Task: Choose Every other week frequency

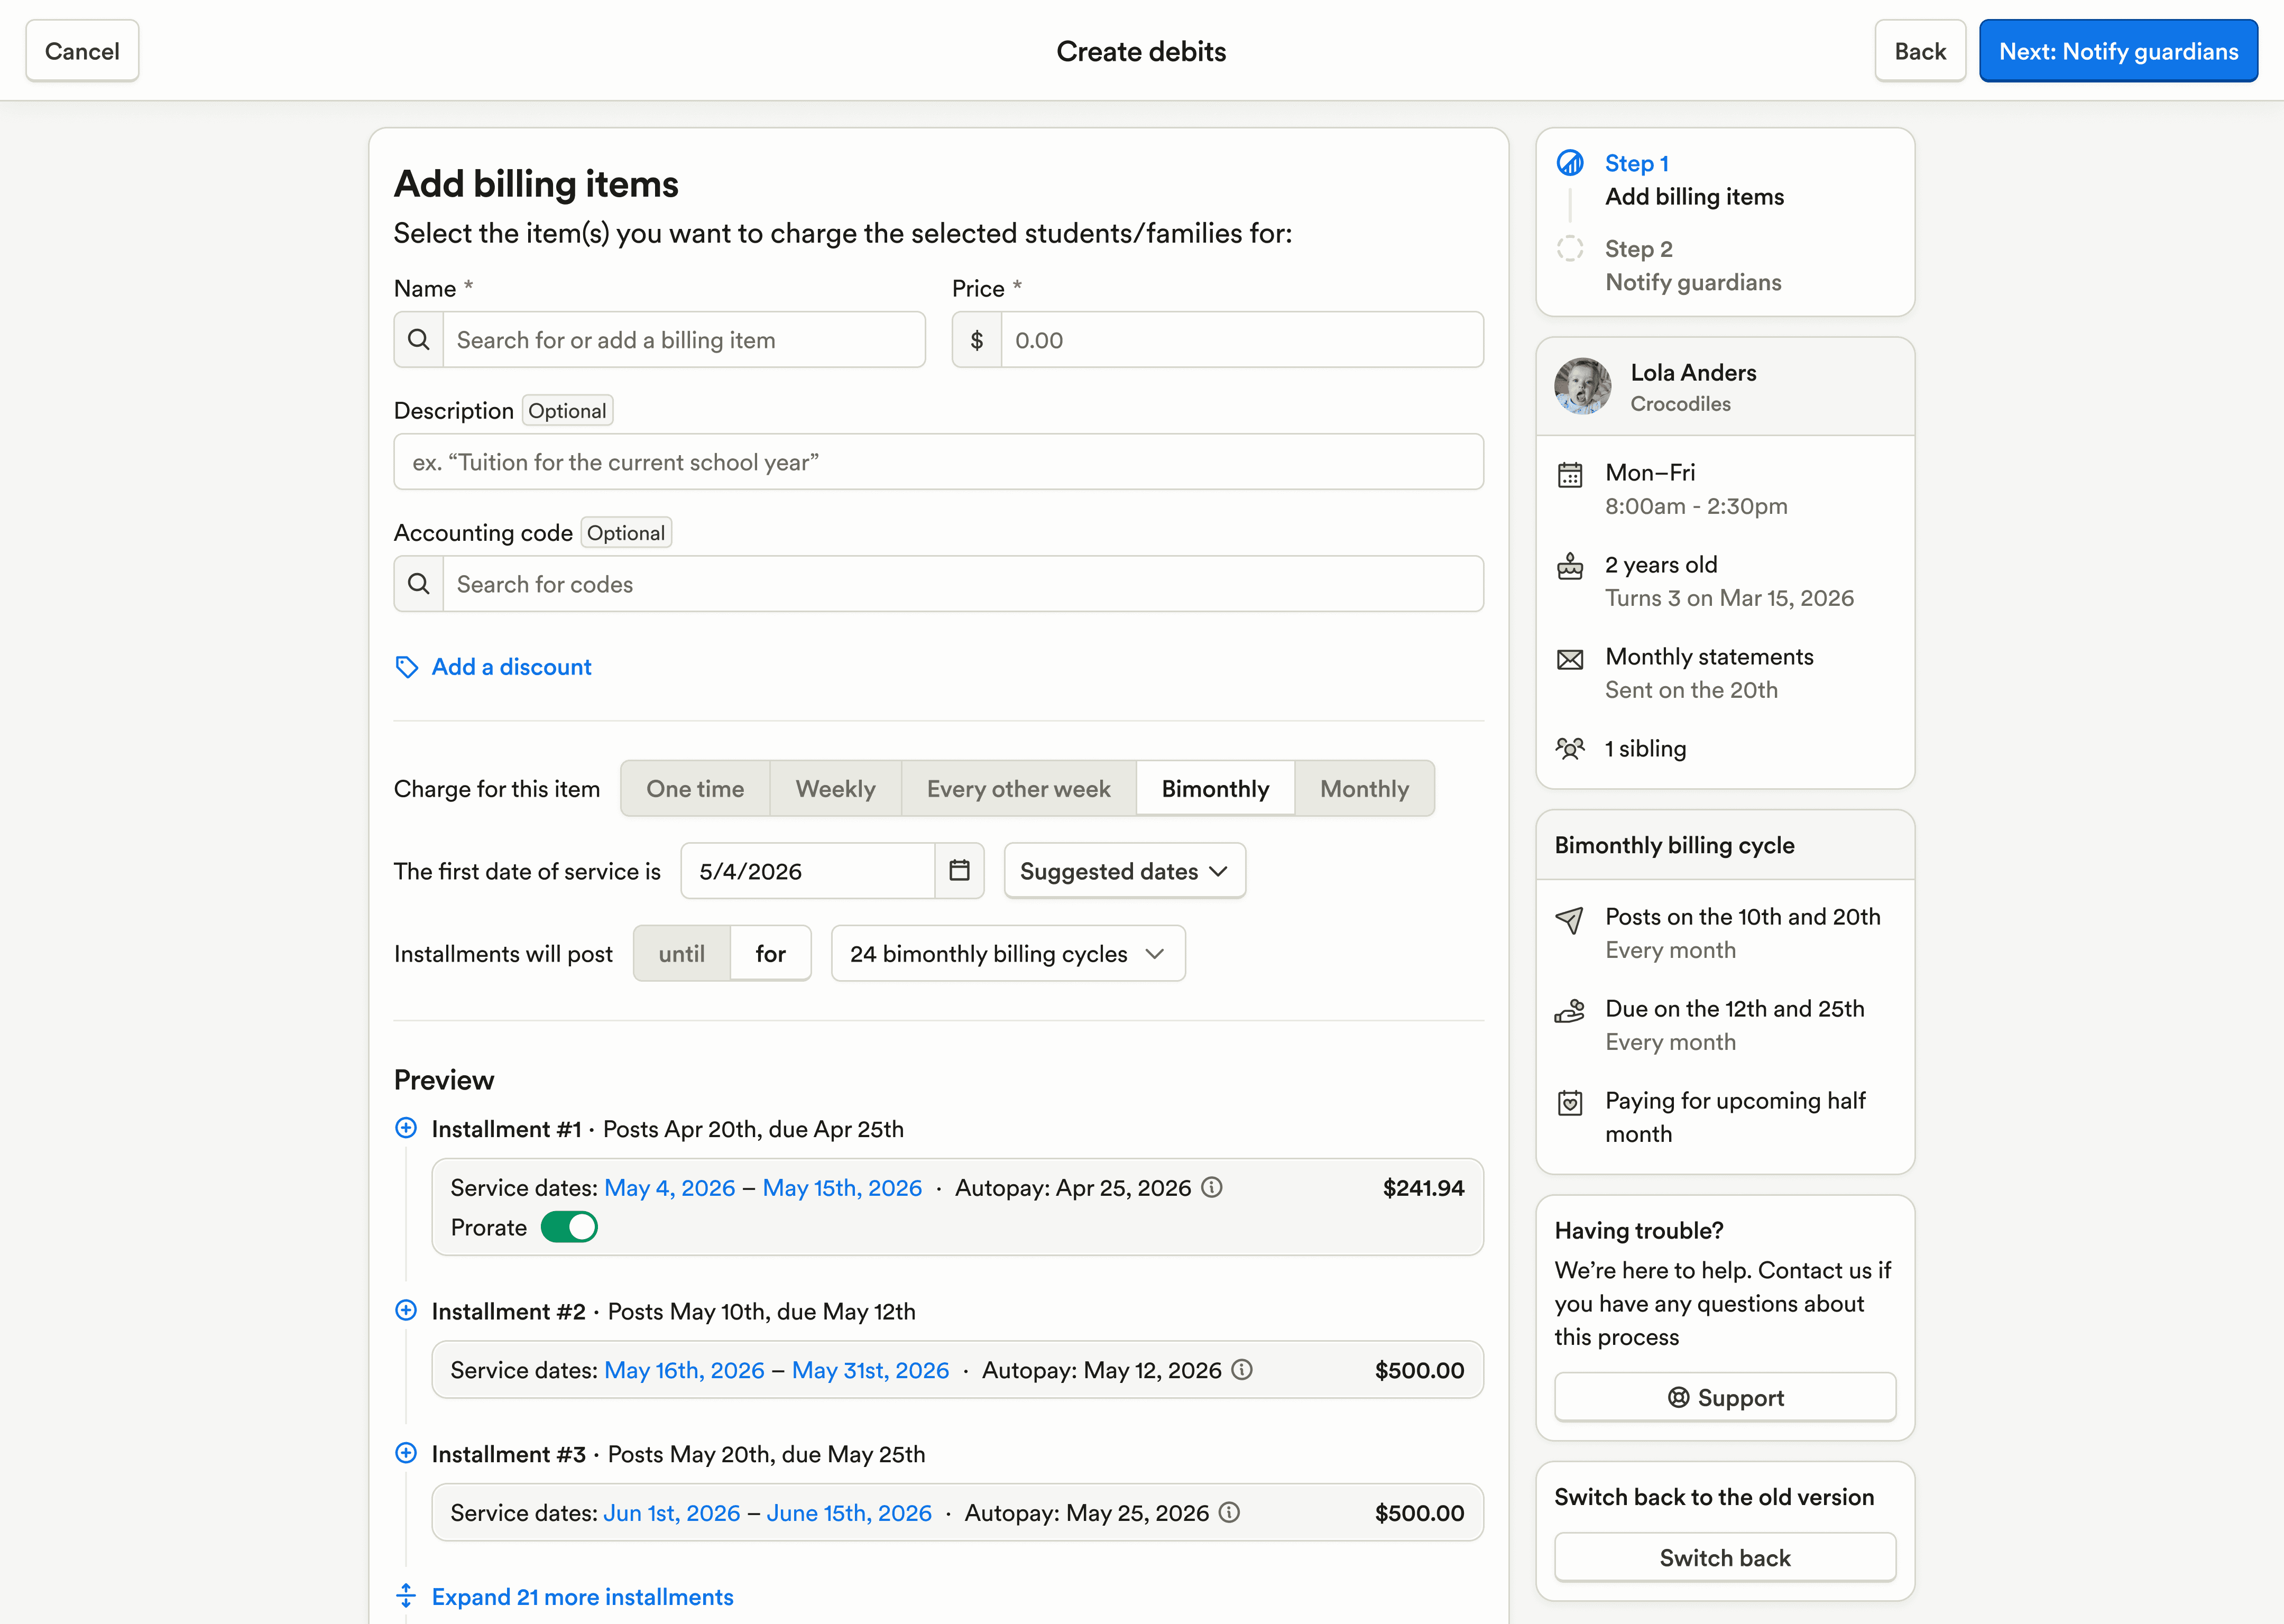Action: pos(1018,788)
